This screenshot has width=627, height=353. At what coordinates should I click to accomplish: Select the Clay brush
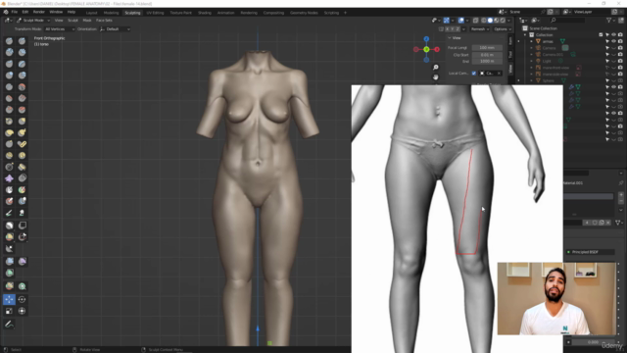pyautogui.click(x=9, y=52)
